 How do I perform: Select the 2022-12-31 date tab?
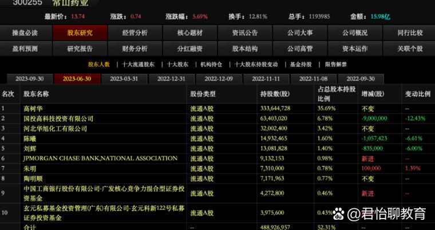point(172,79)
